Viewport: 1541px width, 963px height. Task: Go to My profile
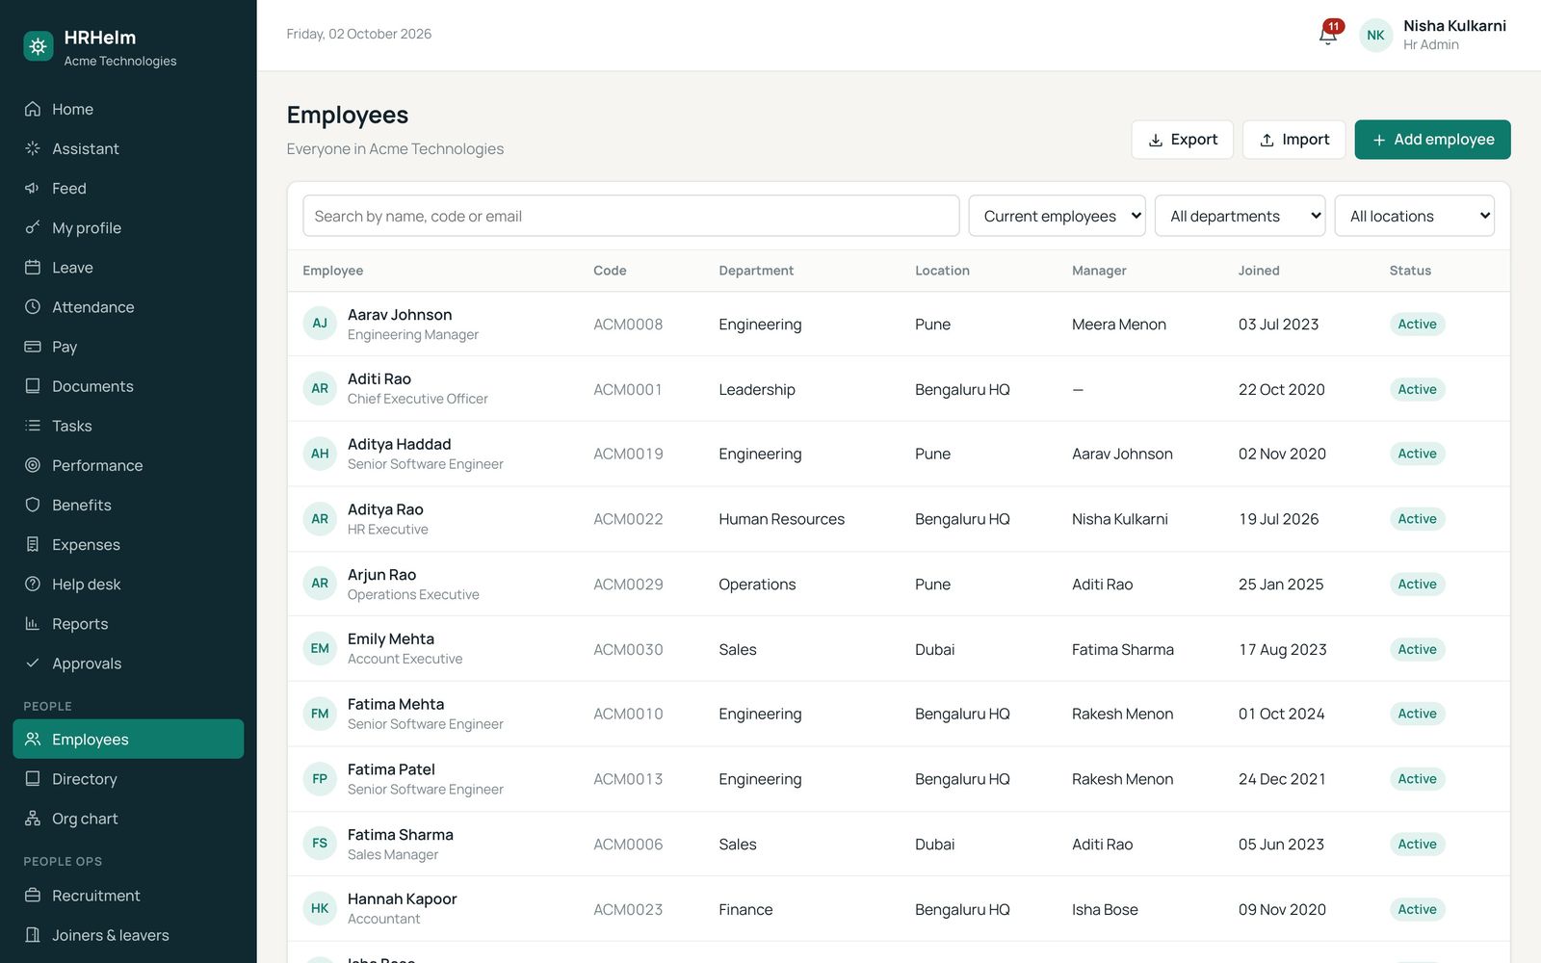tap(128, 227)
